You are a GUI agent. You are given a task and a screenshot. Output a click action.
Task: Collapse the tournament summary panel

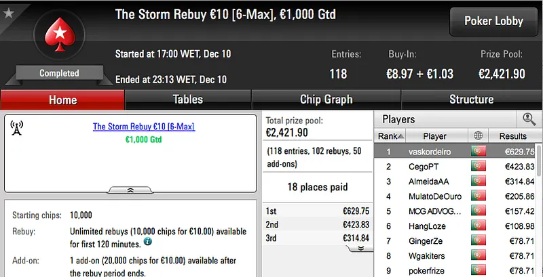[x=130, y=191]
